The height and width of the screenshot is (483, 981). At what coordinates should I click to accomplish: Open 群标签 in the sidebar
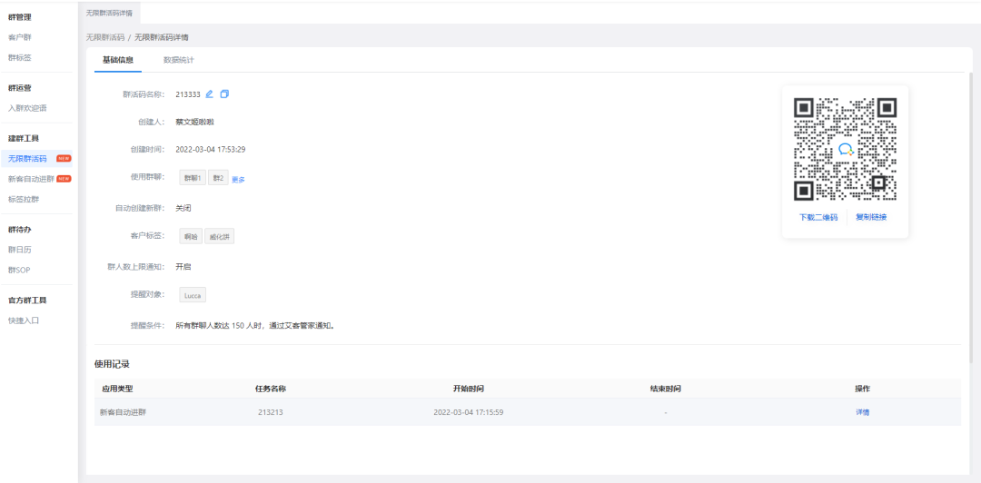click(x=19, y=57)
